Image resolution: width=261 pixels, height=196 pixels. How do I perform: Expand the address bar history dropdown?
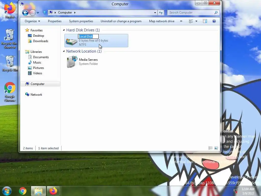(155, 13)
